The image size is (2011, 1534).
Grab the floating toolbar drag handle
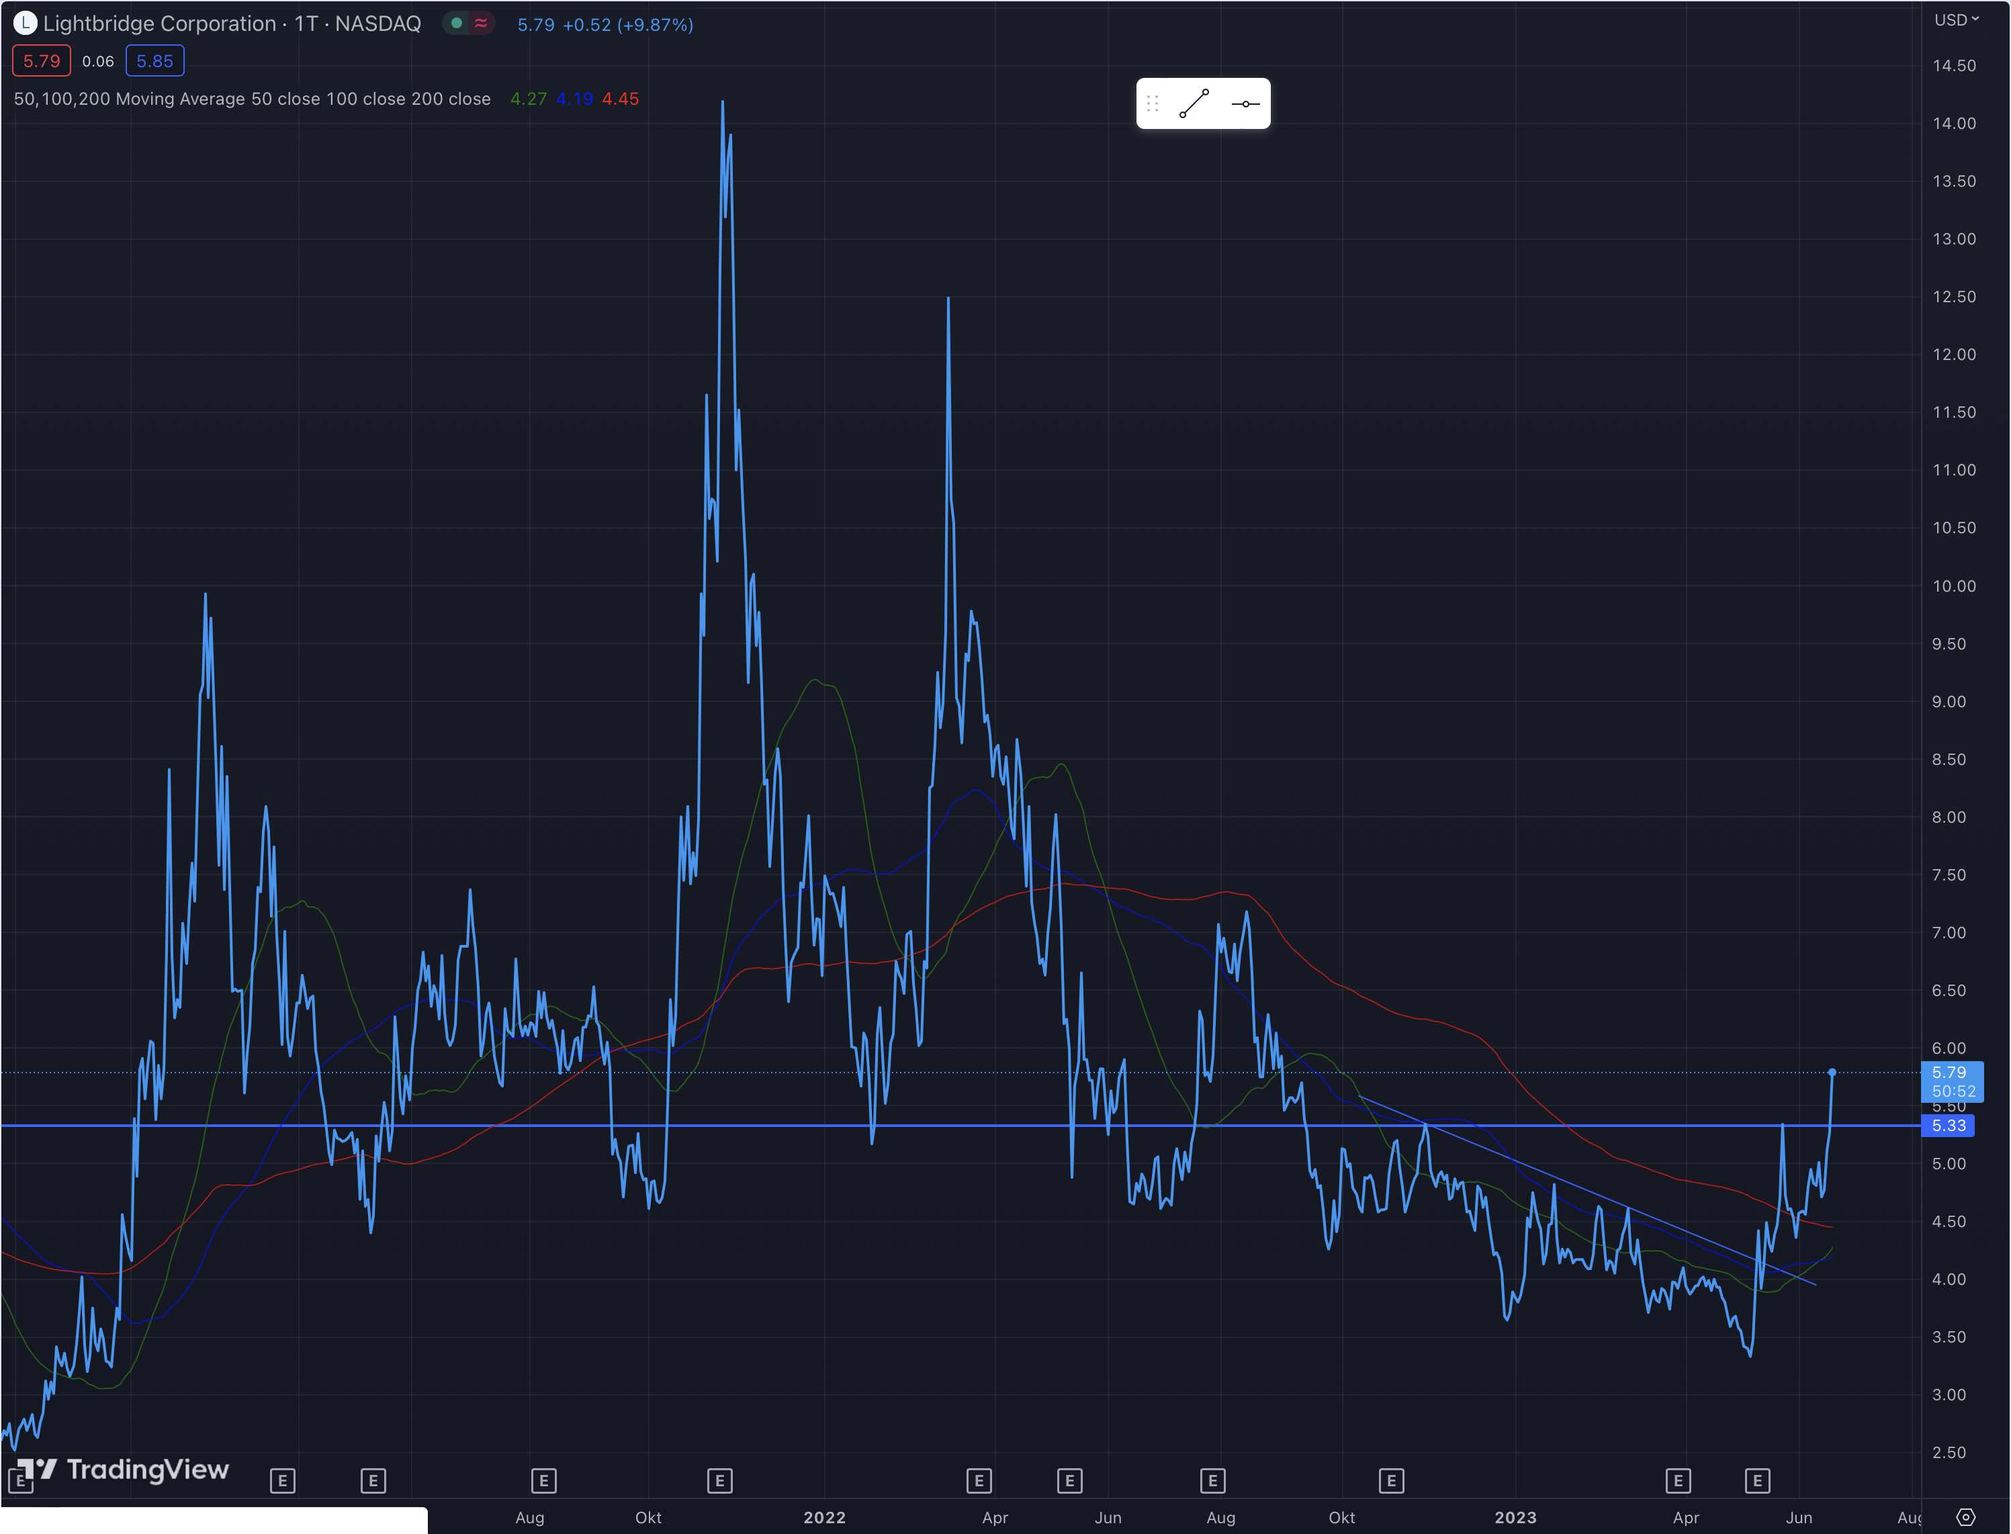click(1153, 103)
